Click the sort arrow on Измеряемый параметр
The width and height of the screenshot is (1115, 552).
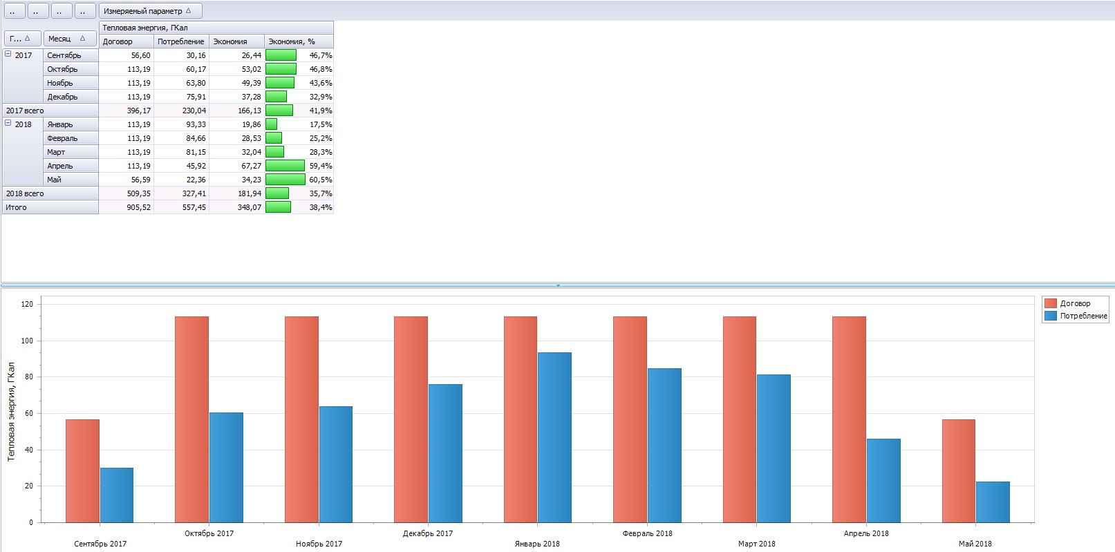188,10
